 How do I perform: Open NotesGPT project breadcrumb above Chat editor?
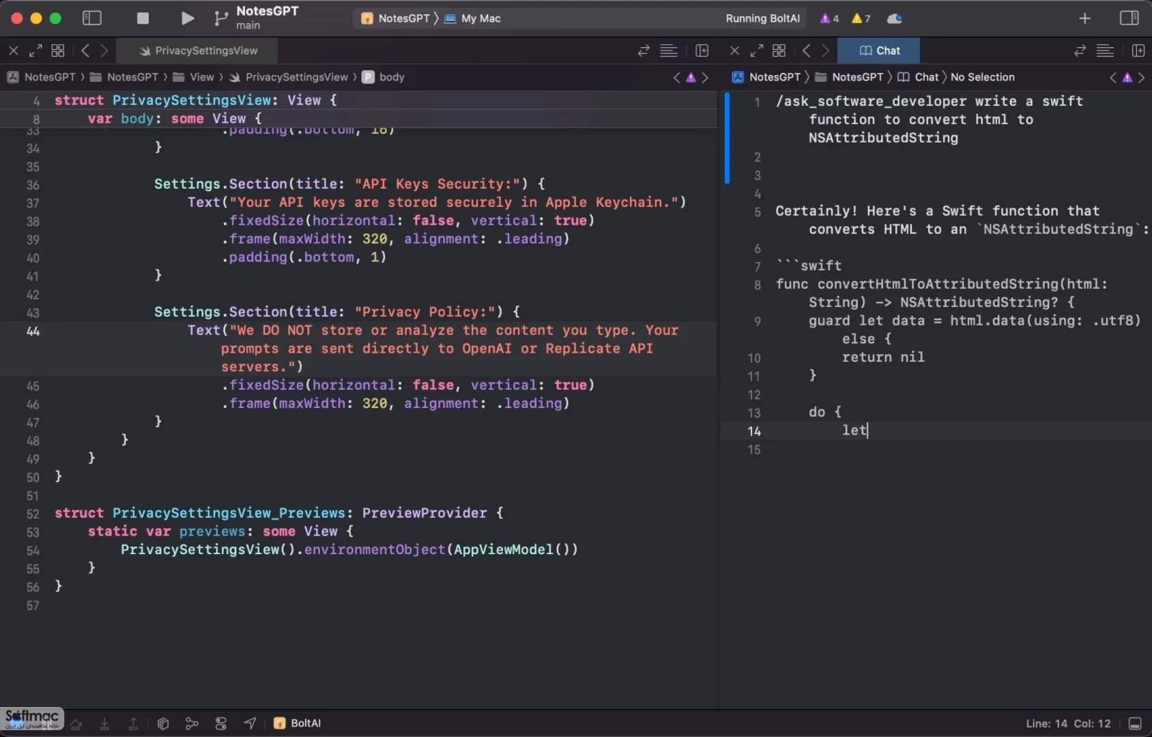tap(766, 77)
